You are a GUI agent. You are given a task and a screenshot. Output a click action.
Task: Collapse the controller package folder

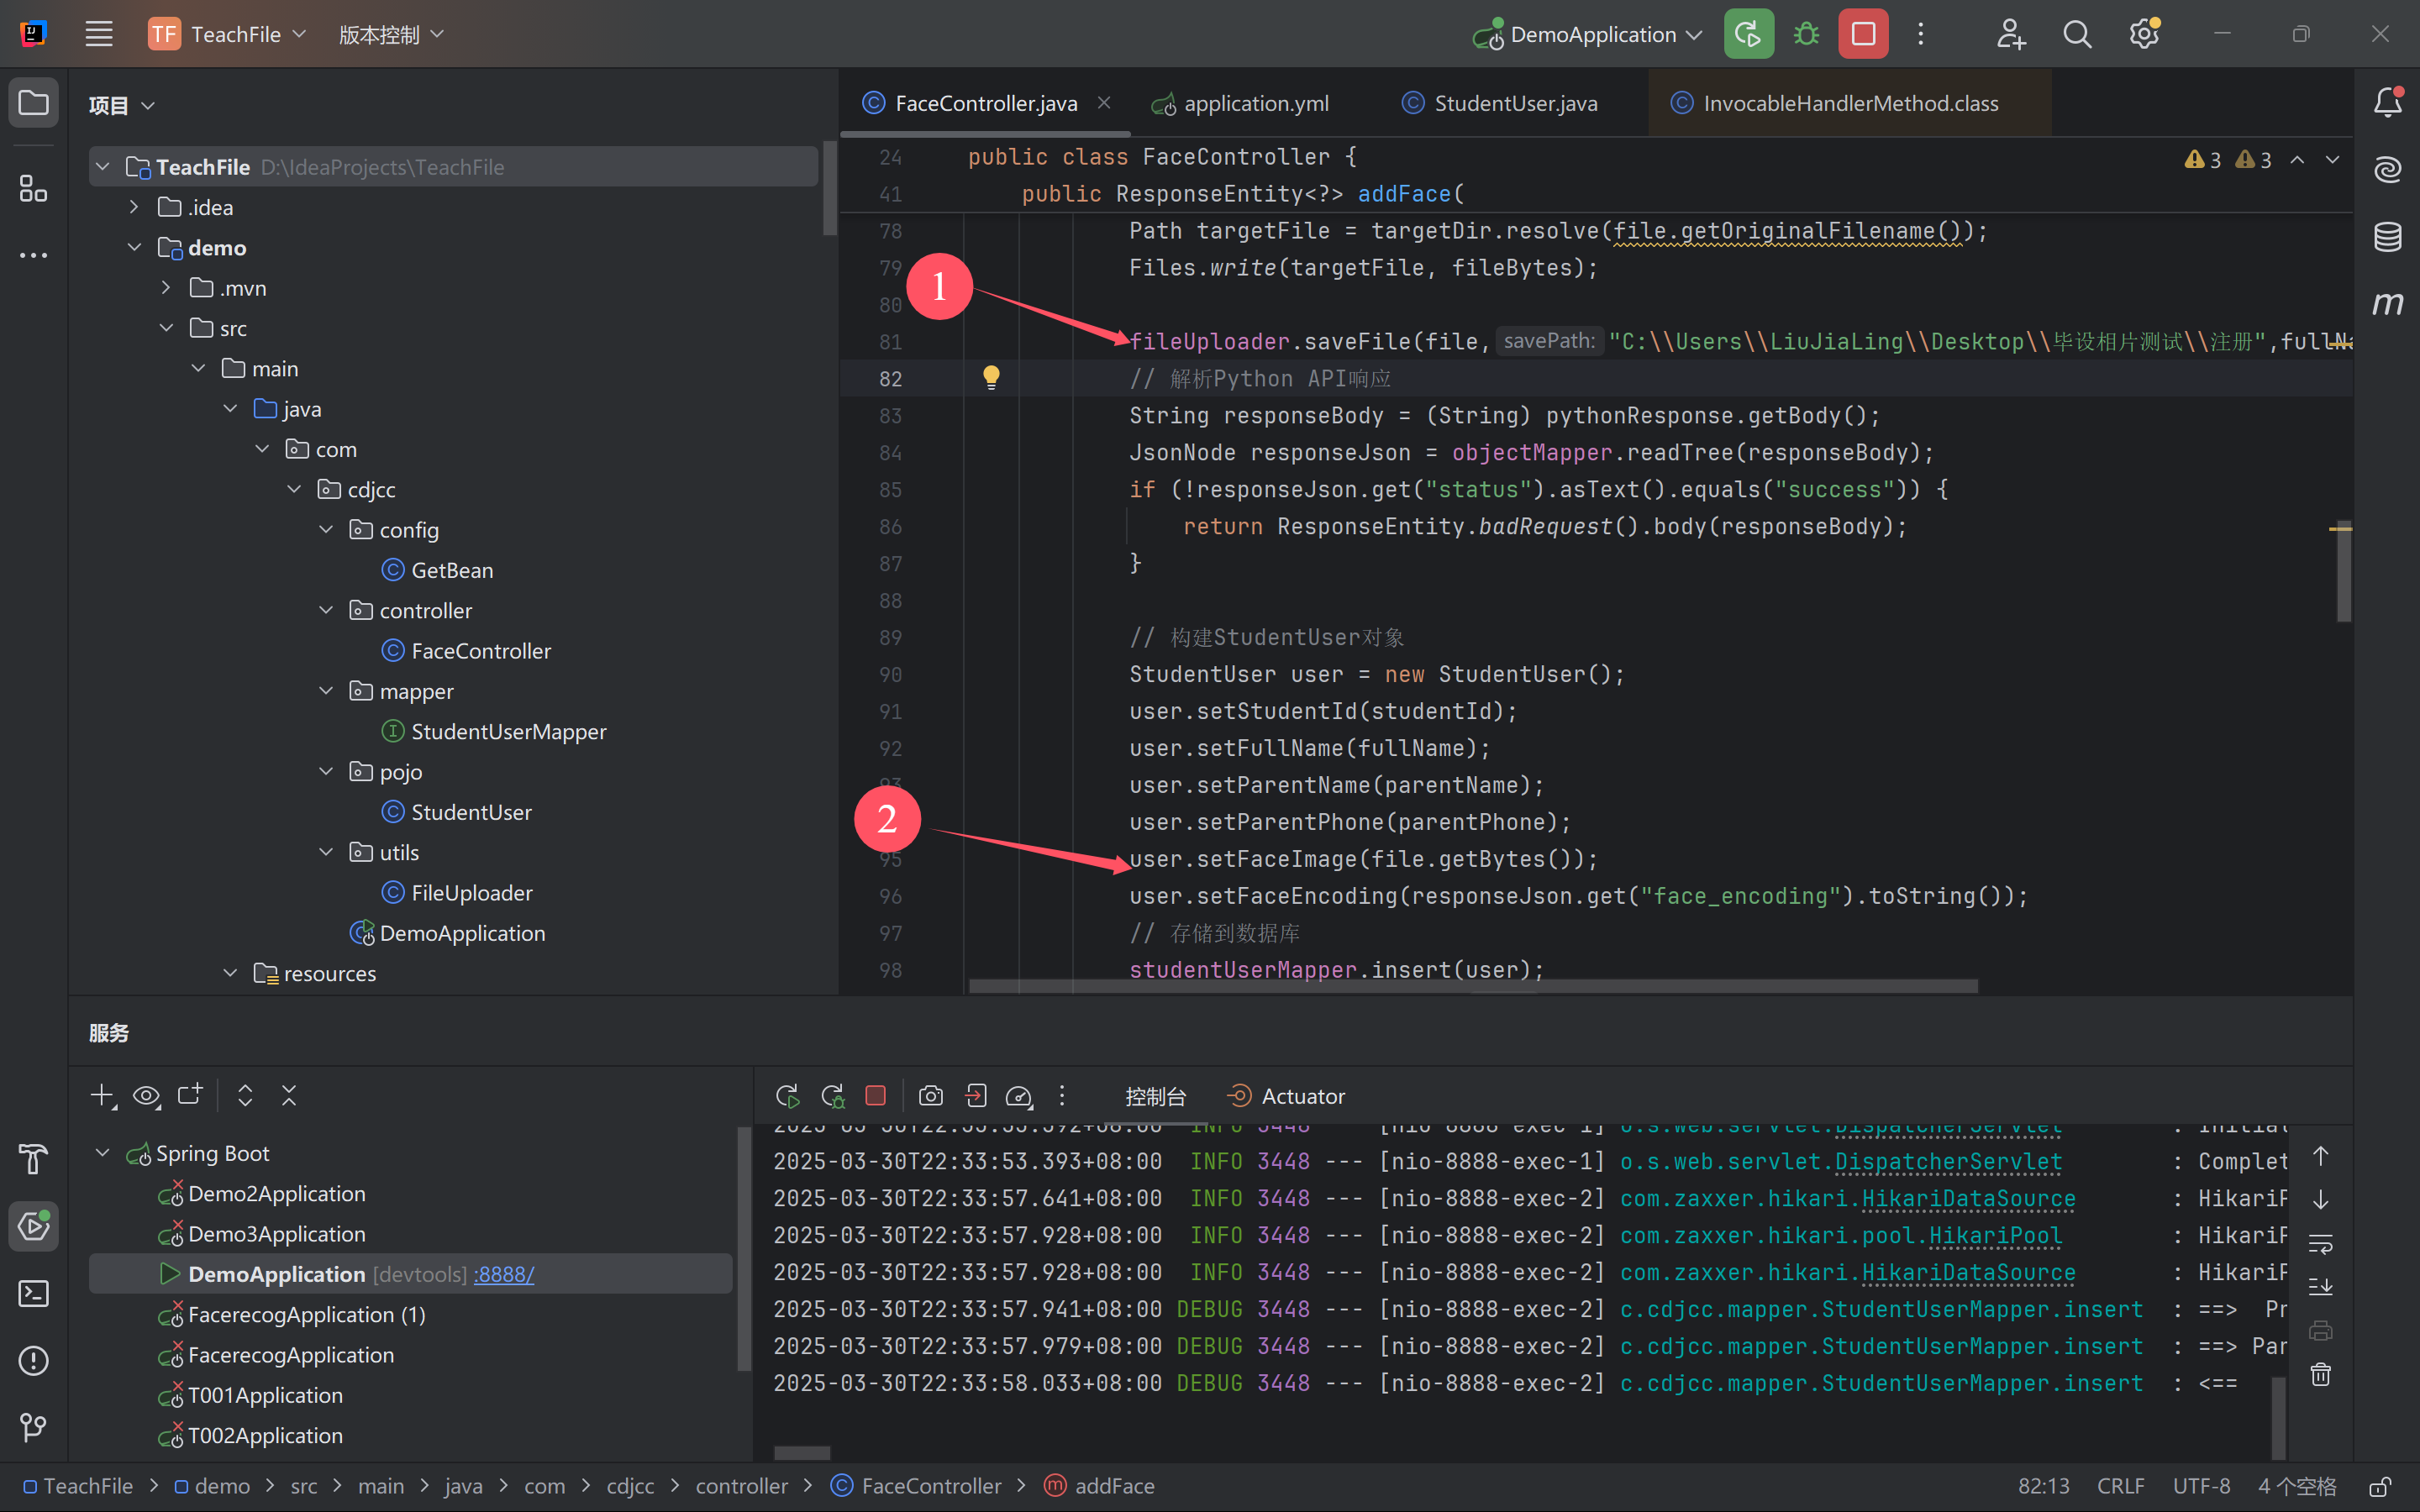point(326,610)
